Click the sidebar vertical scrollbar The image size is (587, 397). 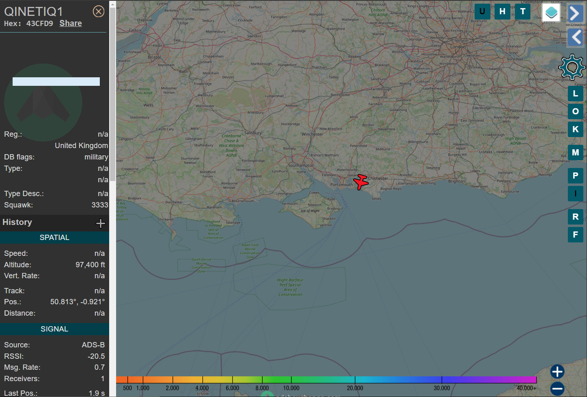coord(112,94)
